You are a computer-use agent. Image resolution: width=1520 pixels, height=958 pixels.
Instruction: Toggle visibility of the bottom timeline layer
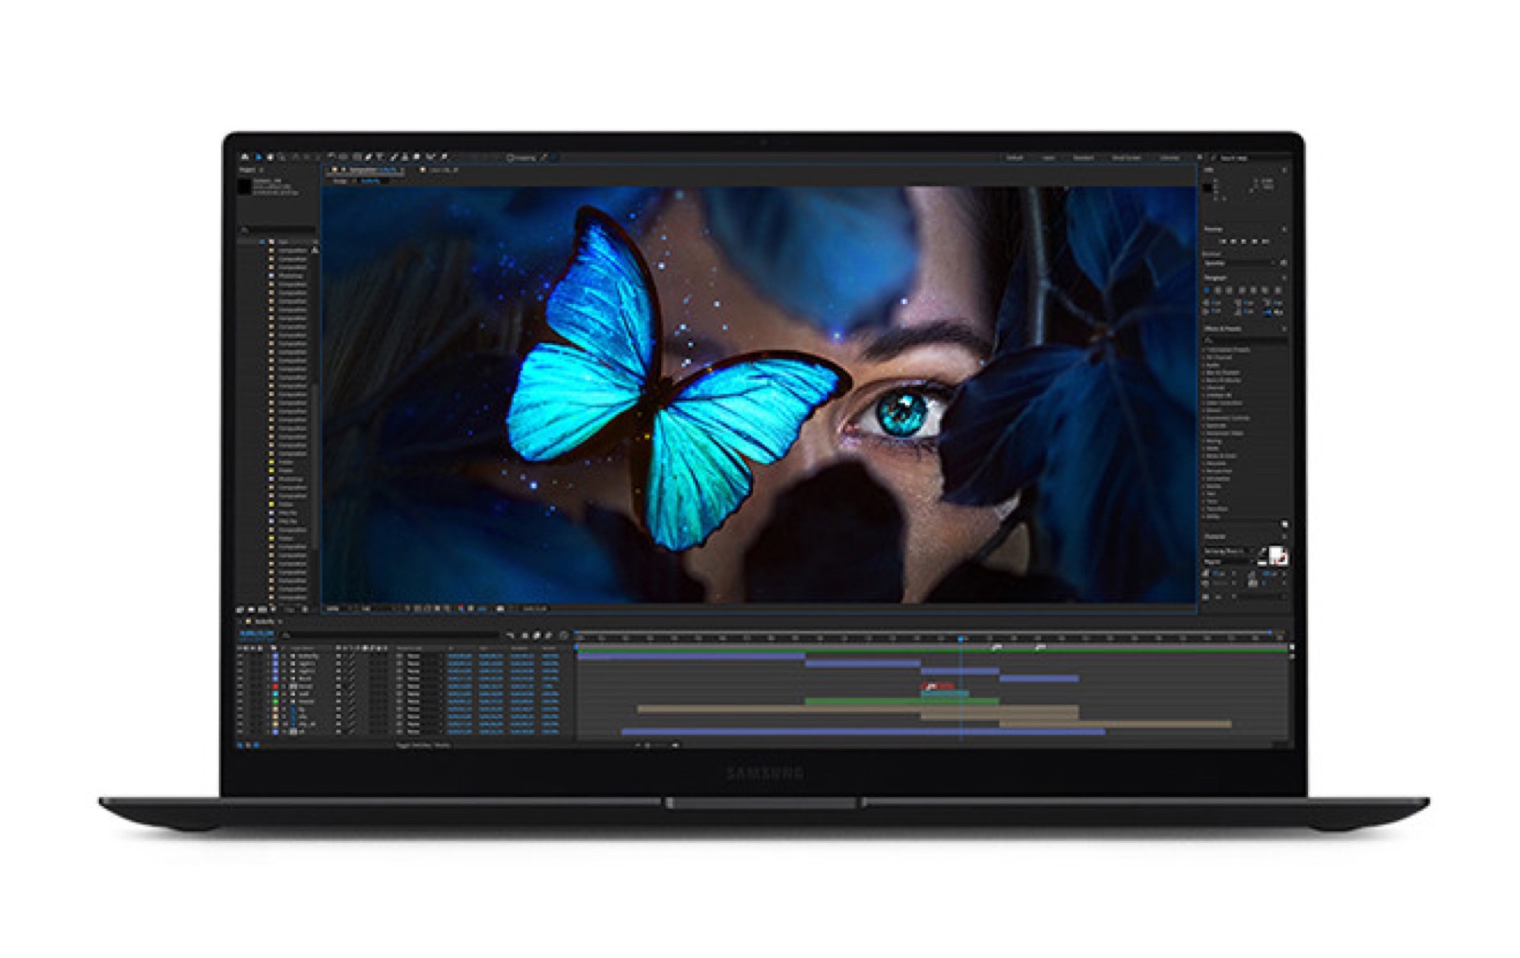click(240, 731)
